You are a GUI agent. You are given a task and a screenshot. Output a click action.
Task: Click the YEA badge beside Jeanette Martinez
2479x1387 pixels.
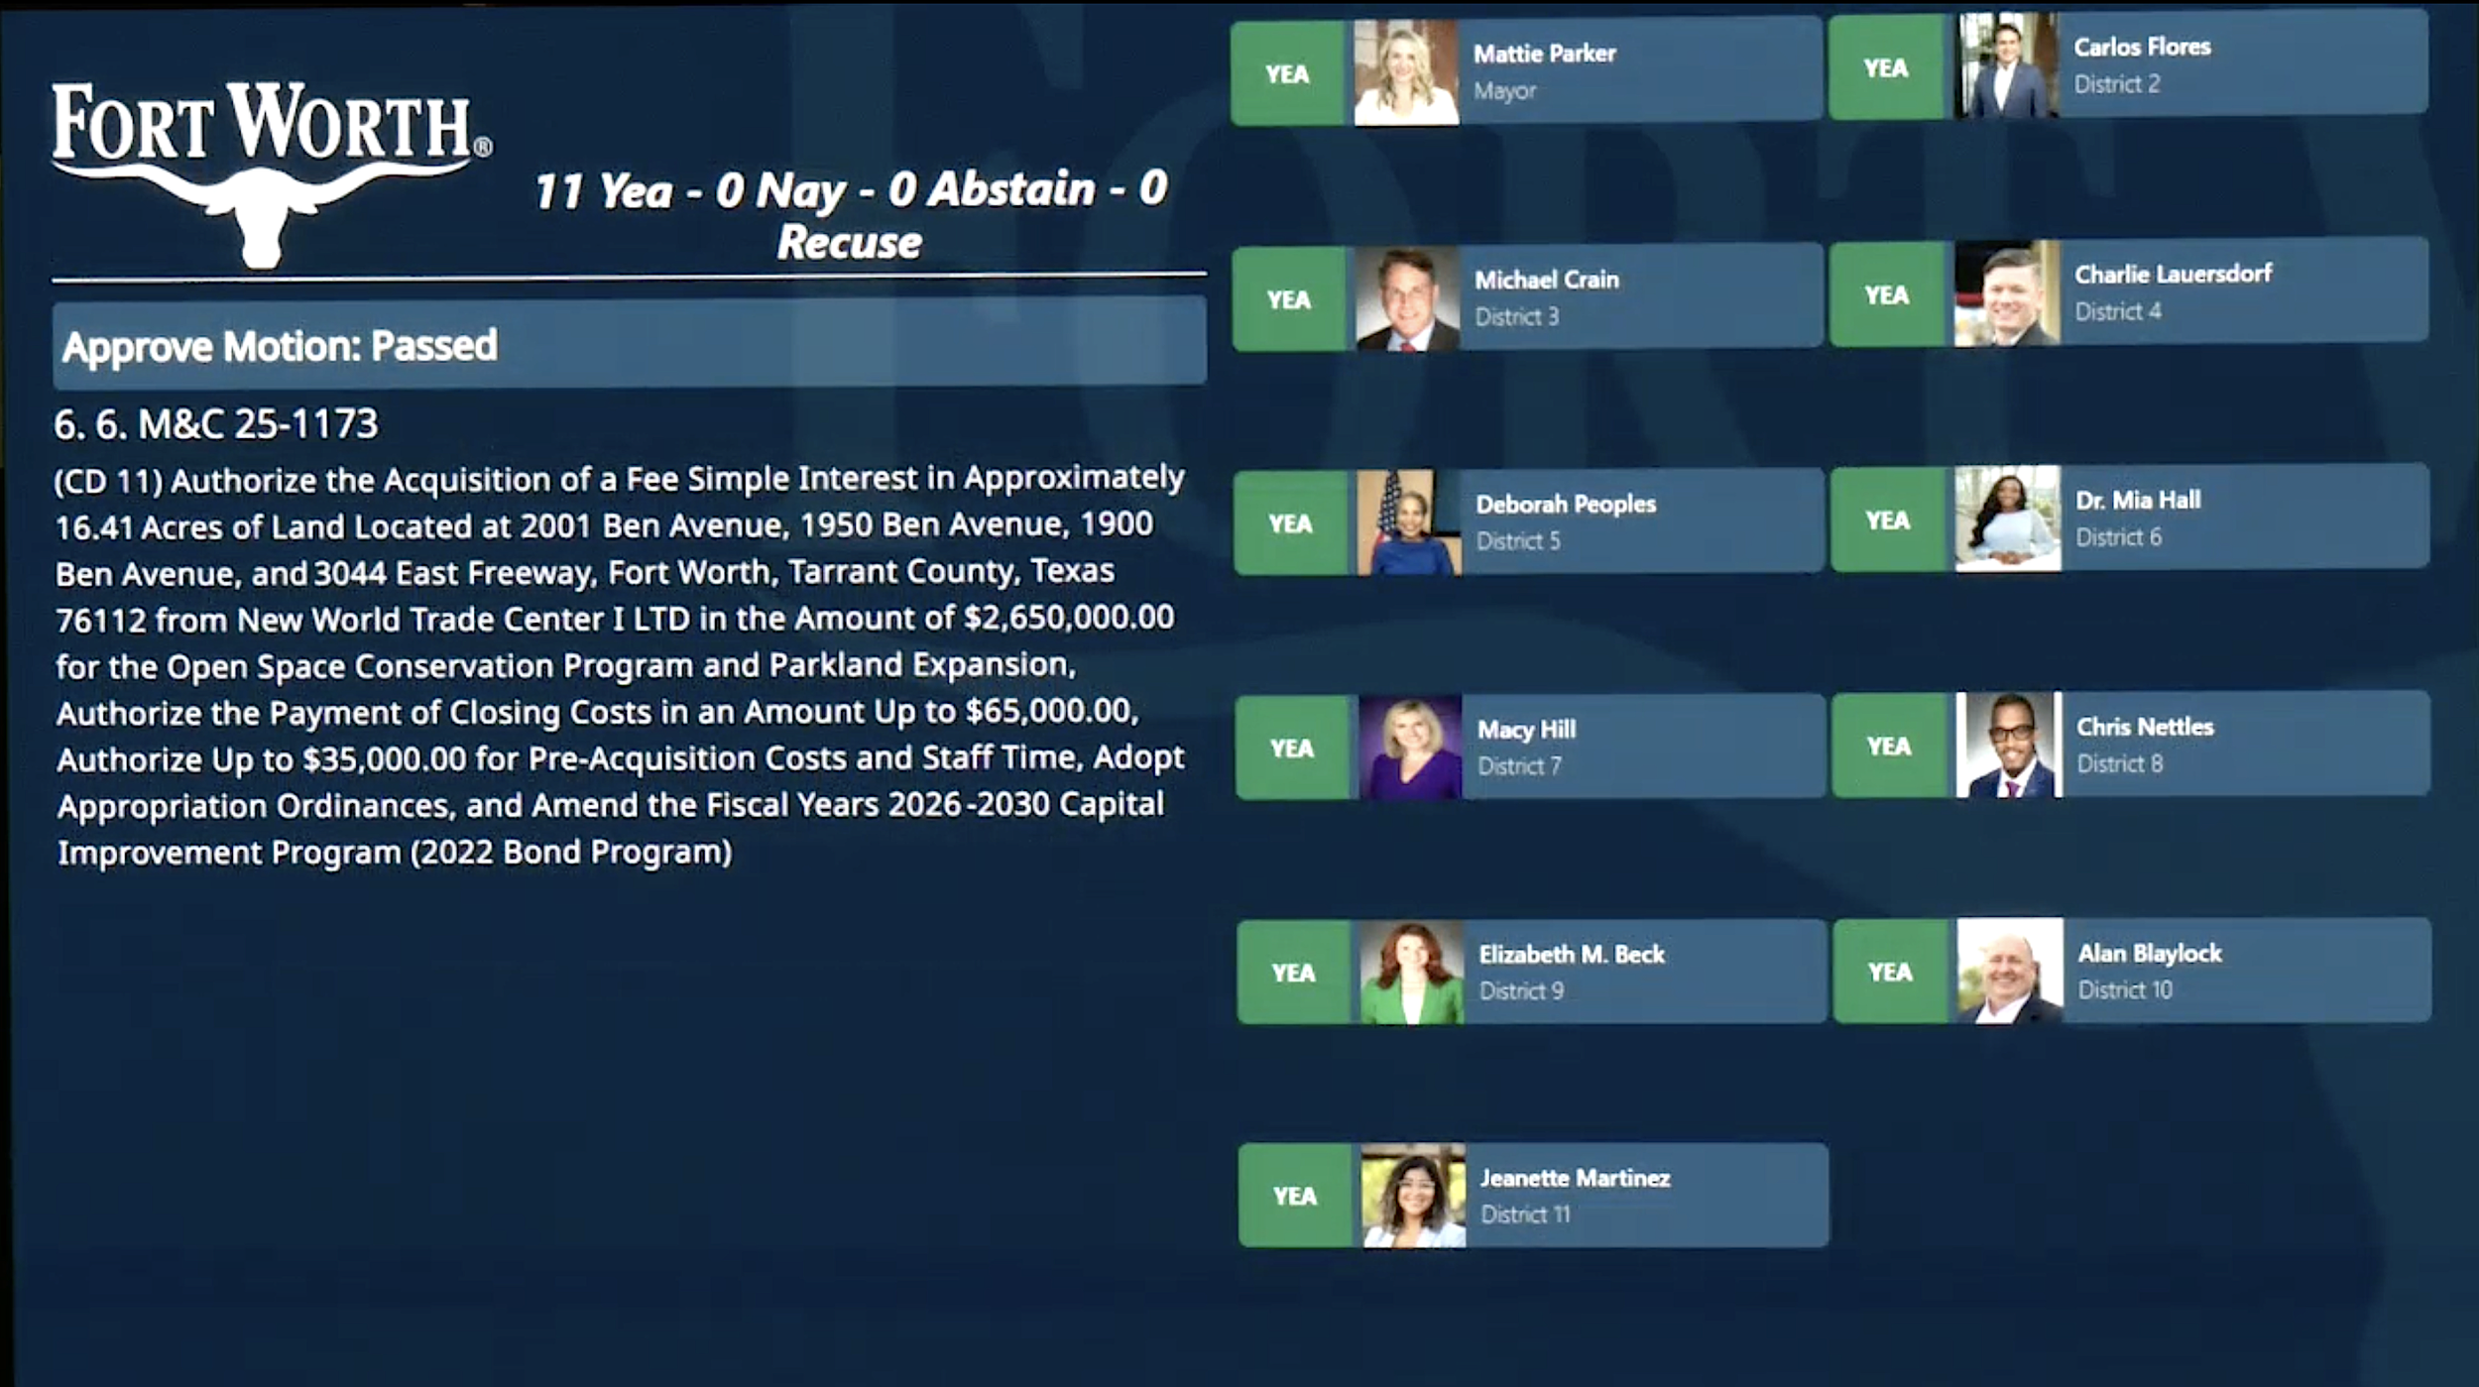[x=1295, y=1196]
